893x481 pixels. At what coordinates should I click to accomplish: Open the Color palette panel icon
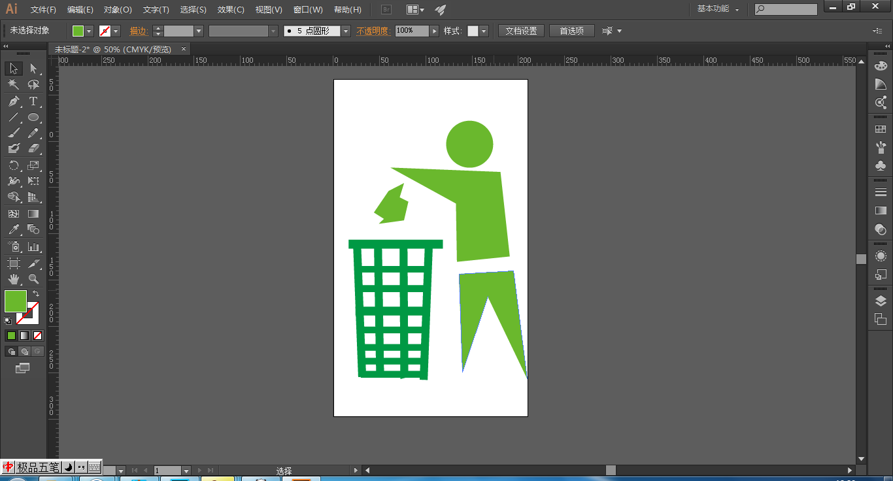click(881, 66)
